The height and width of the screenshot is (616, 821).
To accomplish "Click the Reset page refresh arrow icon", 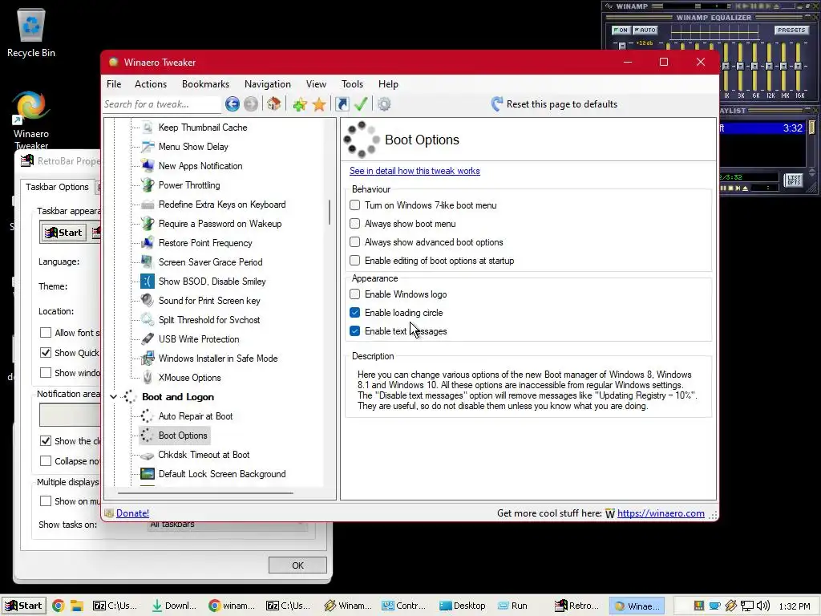I will point(497,103).
